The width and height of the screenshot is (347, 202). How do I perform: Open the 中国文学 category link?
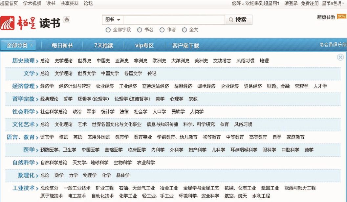click(x=110, y=73)
